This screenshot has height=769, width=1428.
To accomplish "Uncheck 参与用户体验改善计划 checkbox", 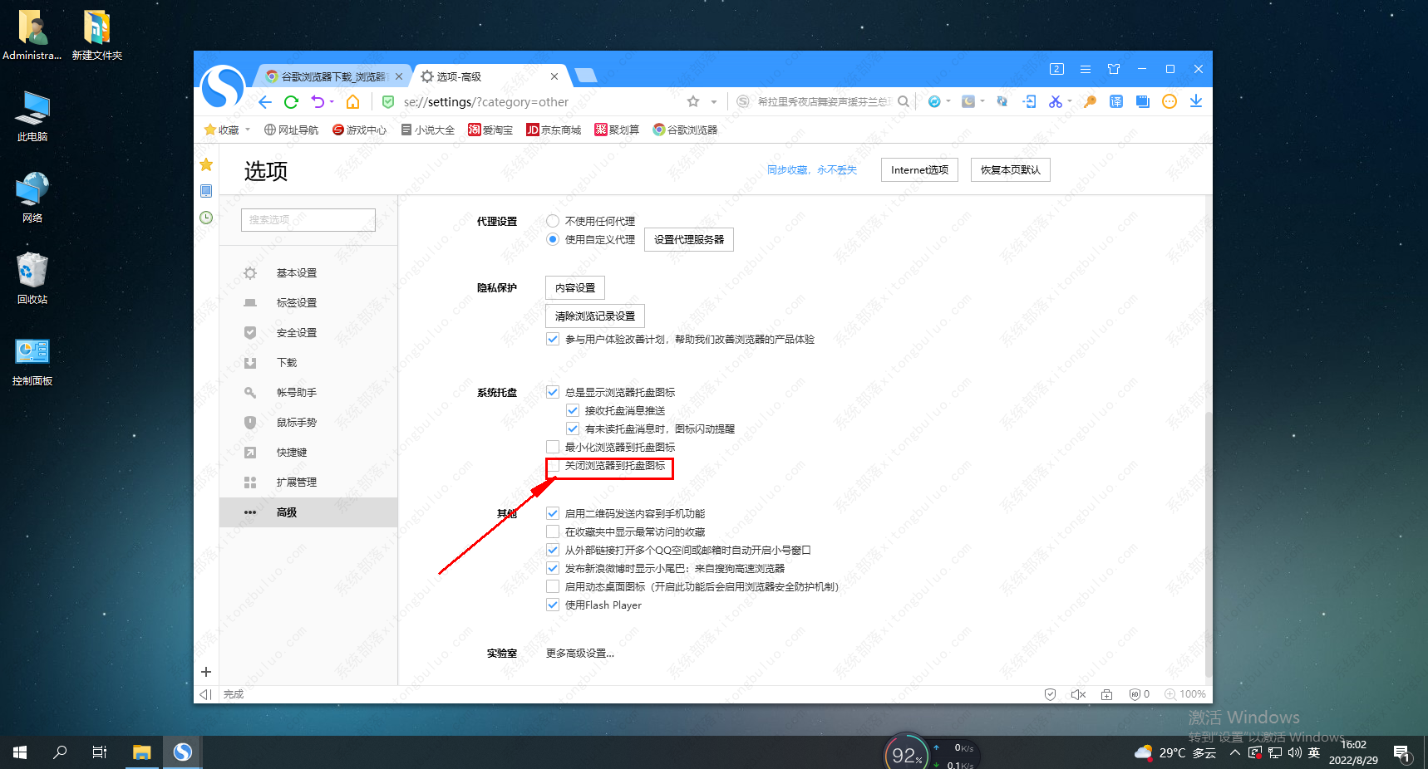I will click(553, 339).
